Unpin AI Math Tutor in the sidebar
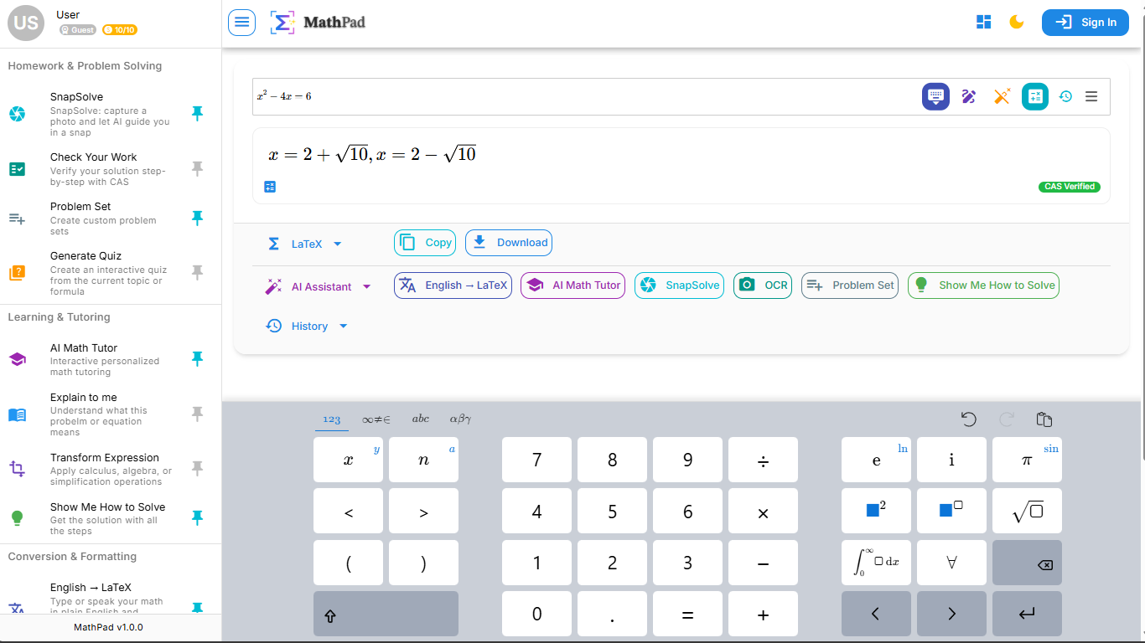Viewport: 1145px width, 643px height. coord(197,359)
